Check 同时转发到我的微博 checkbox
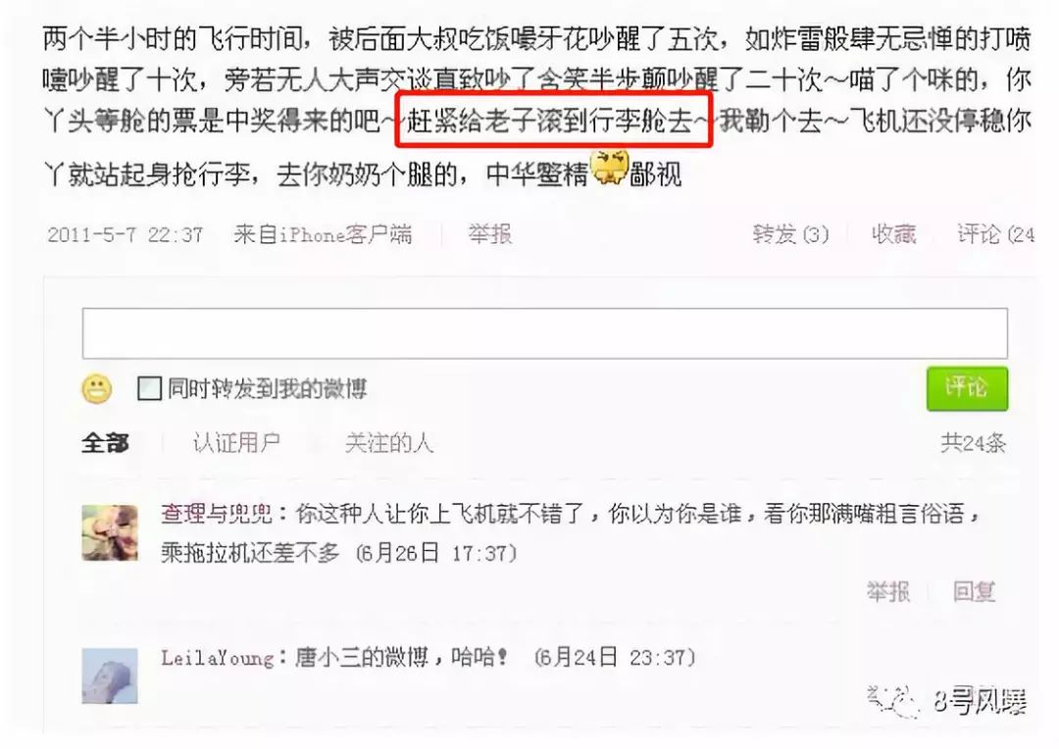Screen dimensions: 1059x749 pyautogui.click(x=149, y=389)
